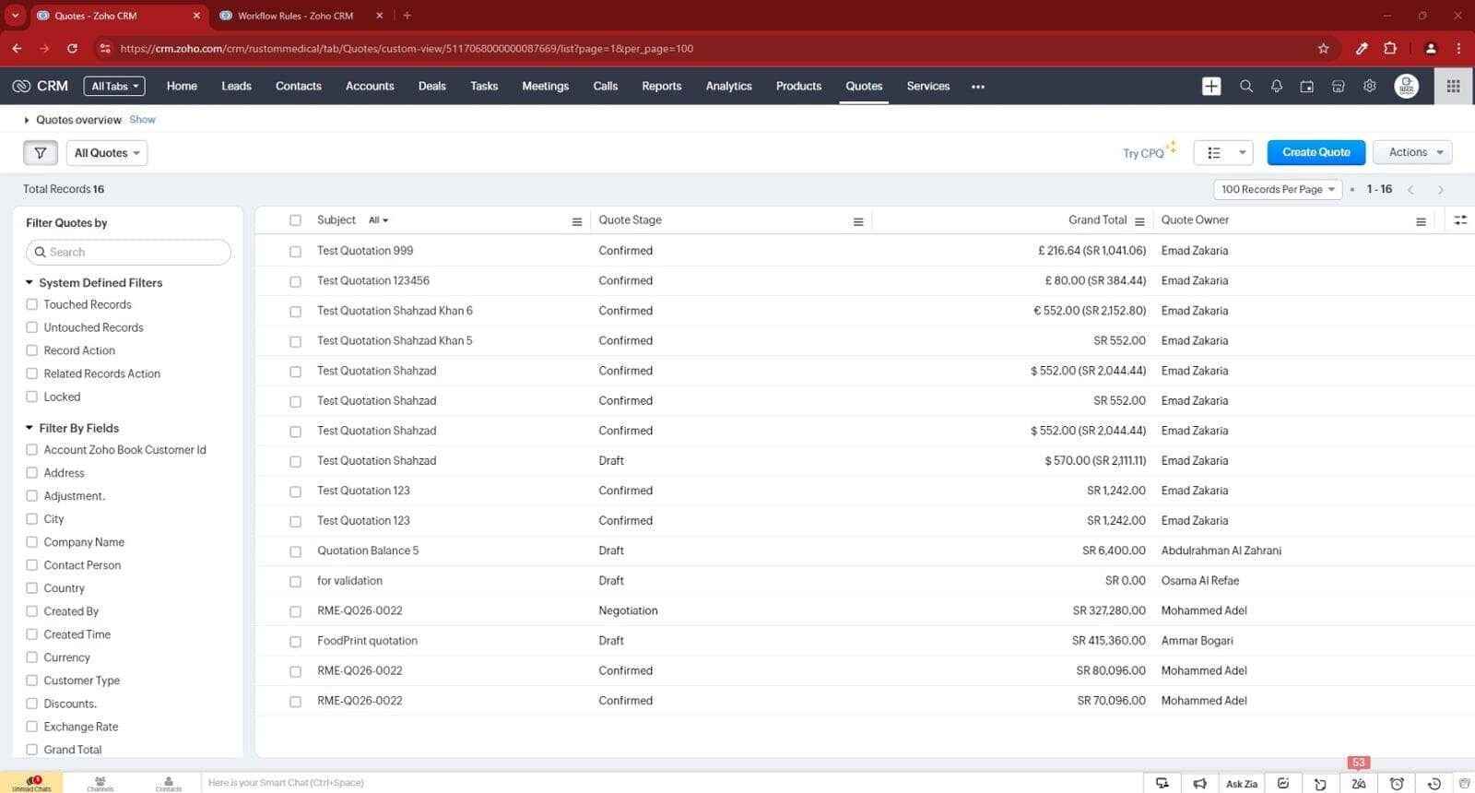Open the recent items history icon
Image resolution: width=1475 pixels, height=793 pixels.
1434,784
